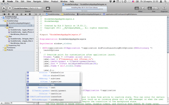169x105 pixels.
Task: Collapse the iPad group
Action: pos(5,37)
